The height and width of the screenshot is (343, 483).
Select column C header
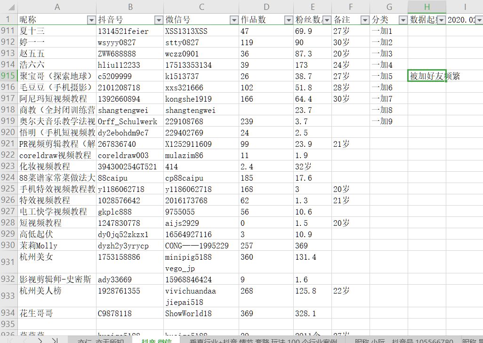point(201,7)
